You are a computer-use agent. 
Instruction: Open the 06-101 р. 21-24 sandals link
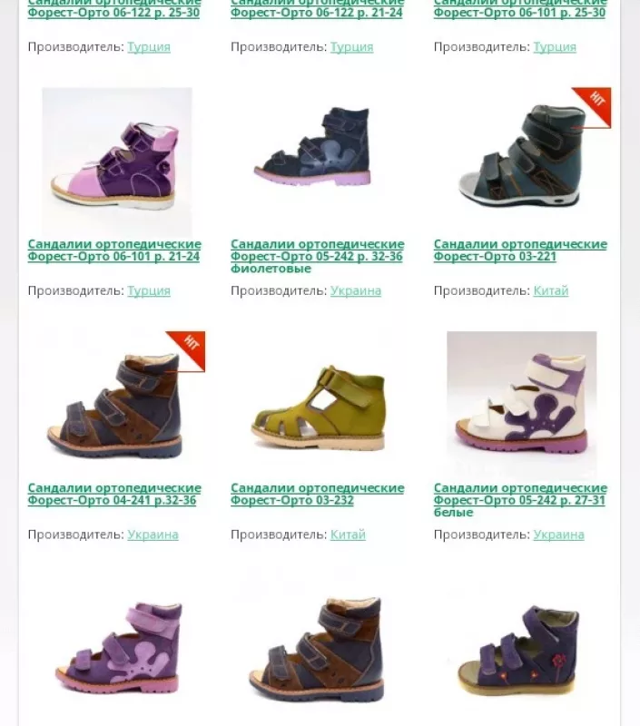click(x=114, y=250)
